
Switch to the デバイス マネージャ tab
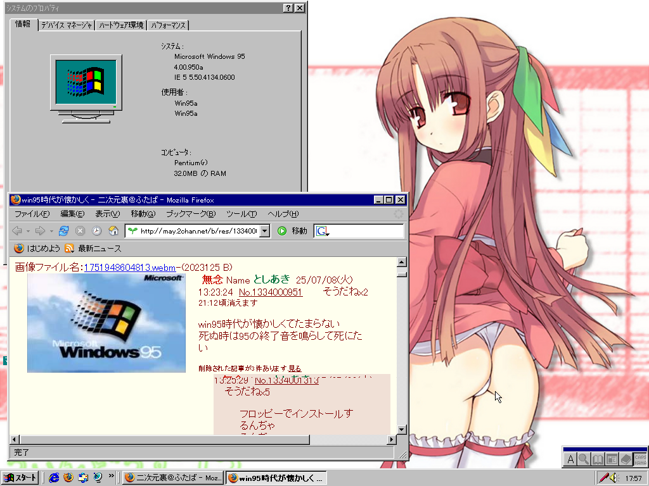pos(66,25)
